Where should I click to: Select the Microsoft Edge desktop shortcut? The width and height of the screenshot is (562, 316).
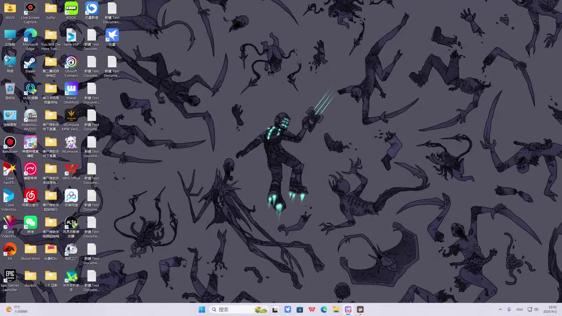(30, 40)
